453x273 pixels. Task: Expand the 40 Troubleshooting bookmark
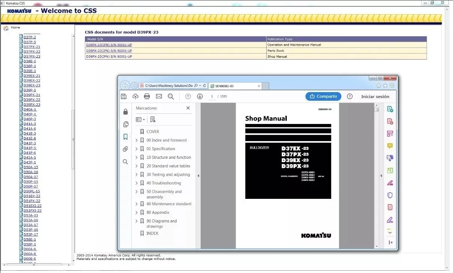[x=136, y=183]
